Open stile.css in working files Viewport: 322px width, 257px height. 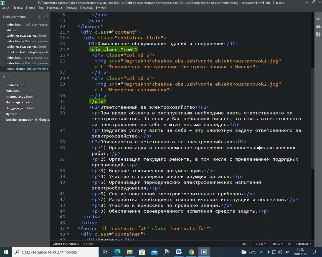[x=12, y=30]
